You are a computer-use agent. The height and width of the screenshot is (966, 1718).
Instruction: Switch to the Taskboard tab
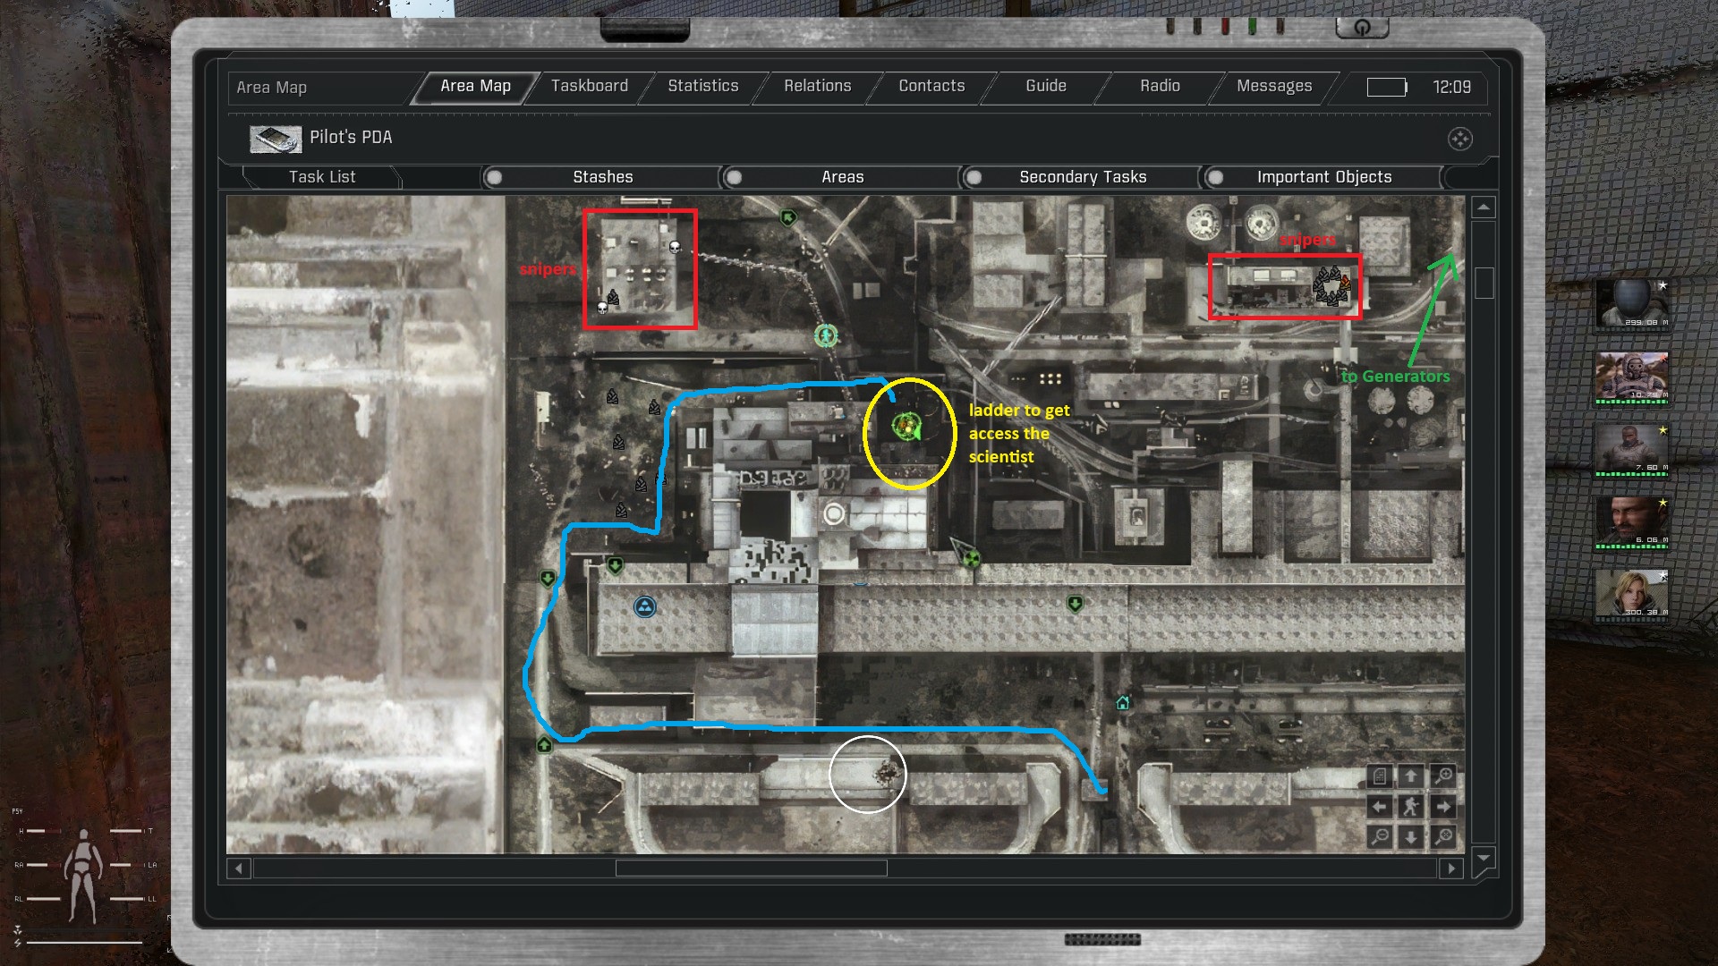click(x=589, y=86)
